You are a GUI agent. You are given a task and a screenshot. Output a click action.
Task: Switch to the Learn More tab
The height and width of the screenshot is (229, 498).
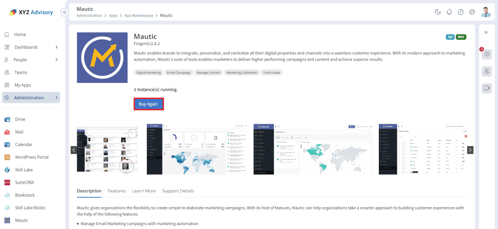pos(144,191)
